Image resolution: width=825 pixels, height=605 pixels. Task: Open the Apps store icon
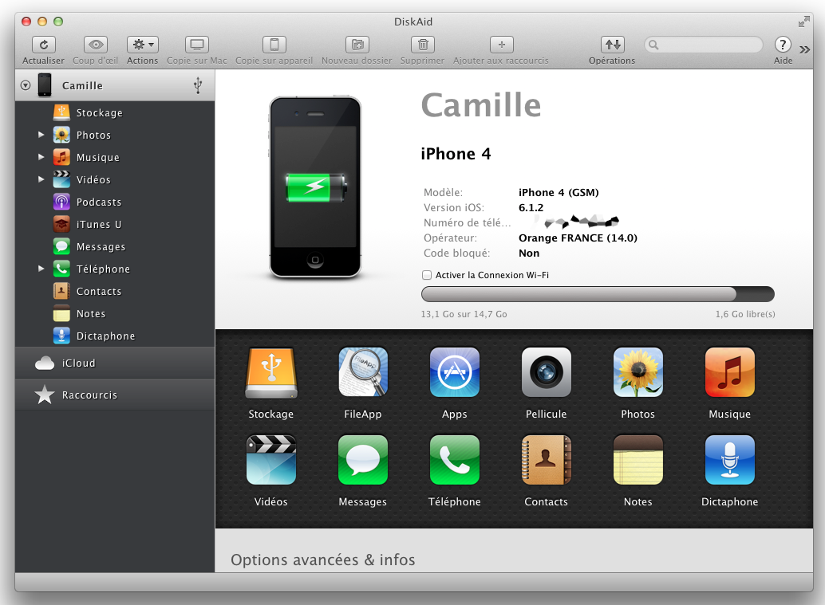coord(454,372)
